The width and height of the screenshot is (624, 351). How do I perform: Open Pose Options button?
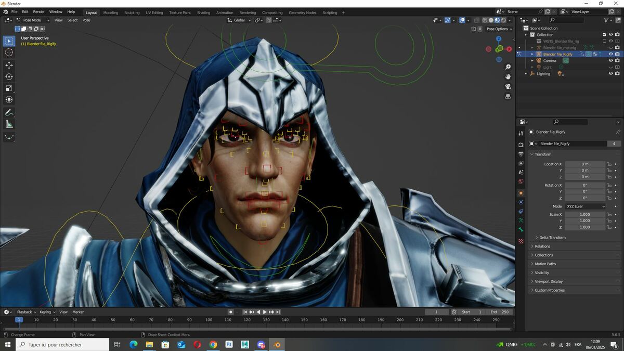coord(499,29)
